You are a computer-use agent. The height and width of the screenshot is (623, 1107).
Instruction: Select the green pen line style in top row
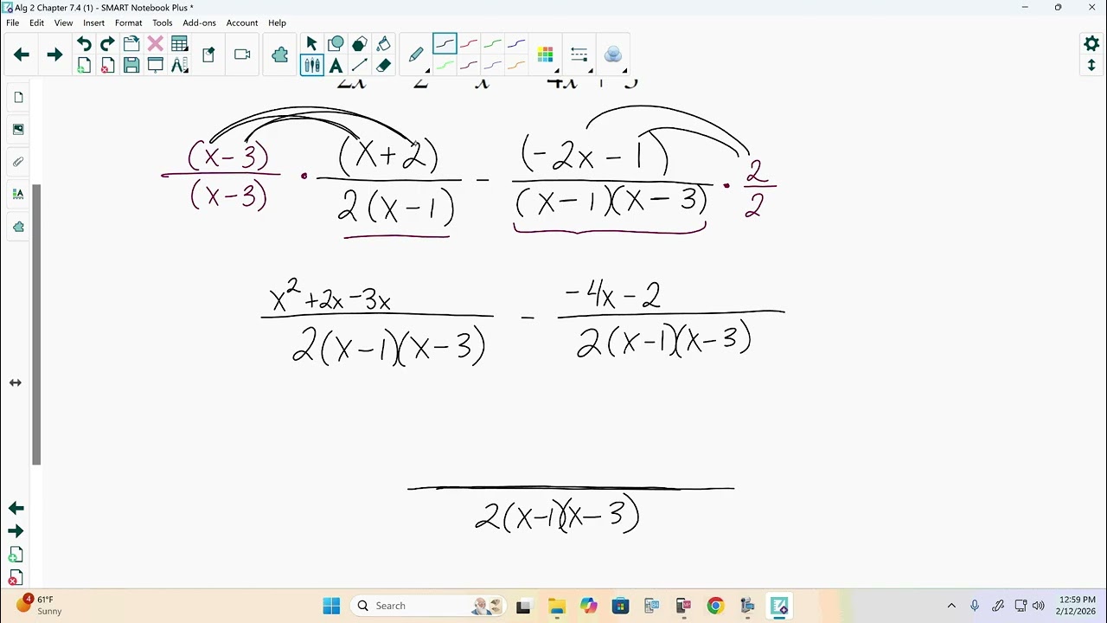tap(492, 43)
